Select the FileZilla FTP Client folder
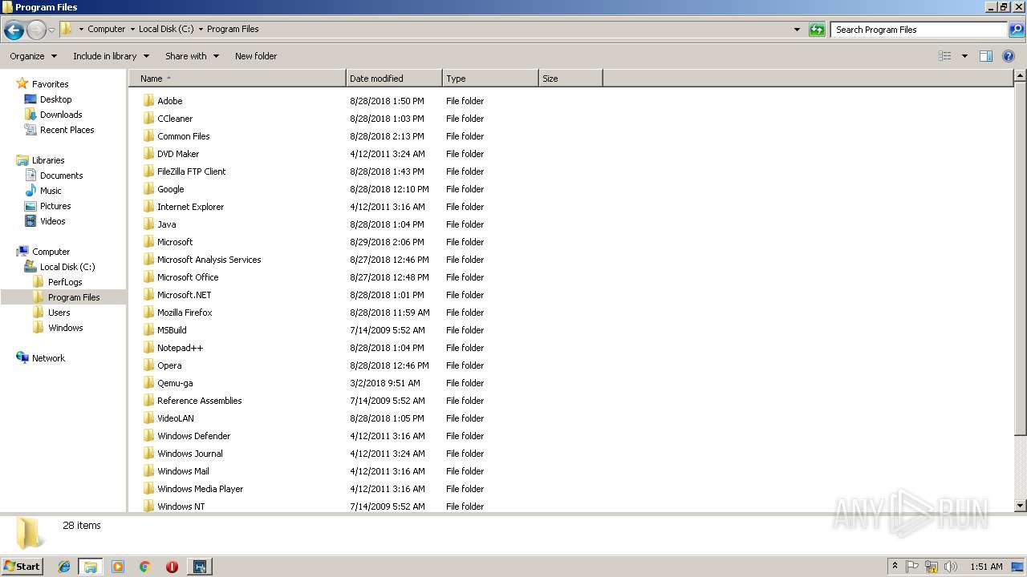This screenshot has width=1027, height=577. click(191, 171)
